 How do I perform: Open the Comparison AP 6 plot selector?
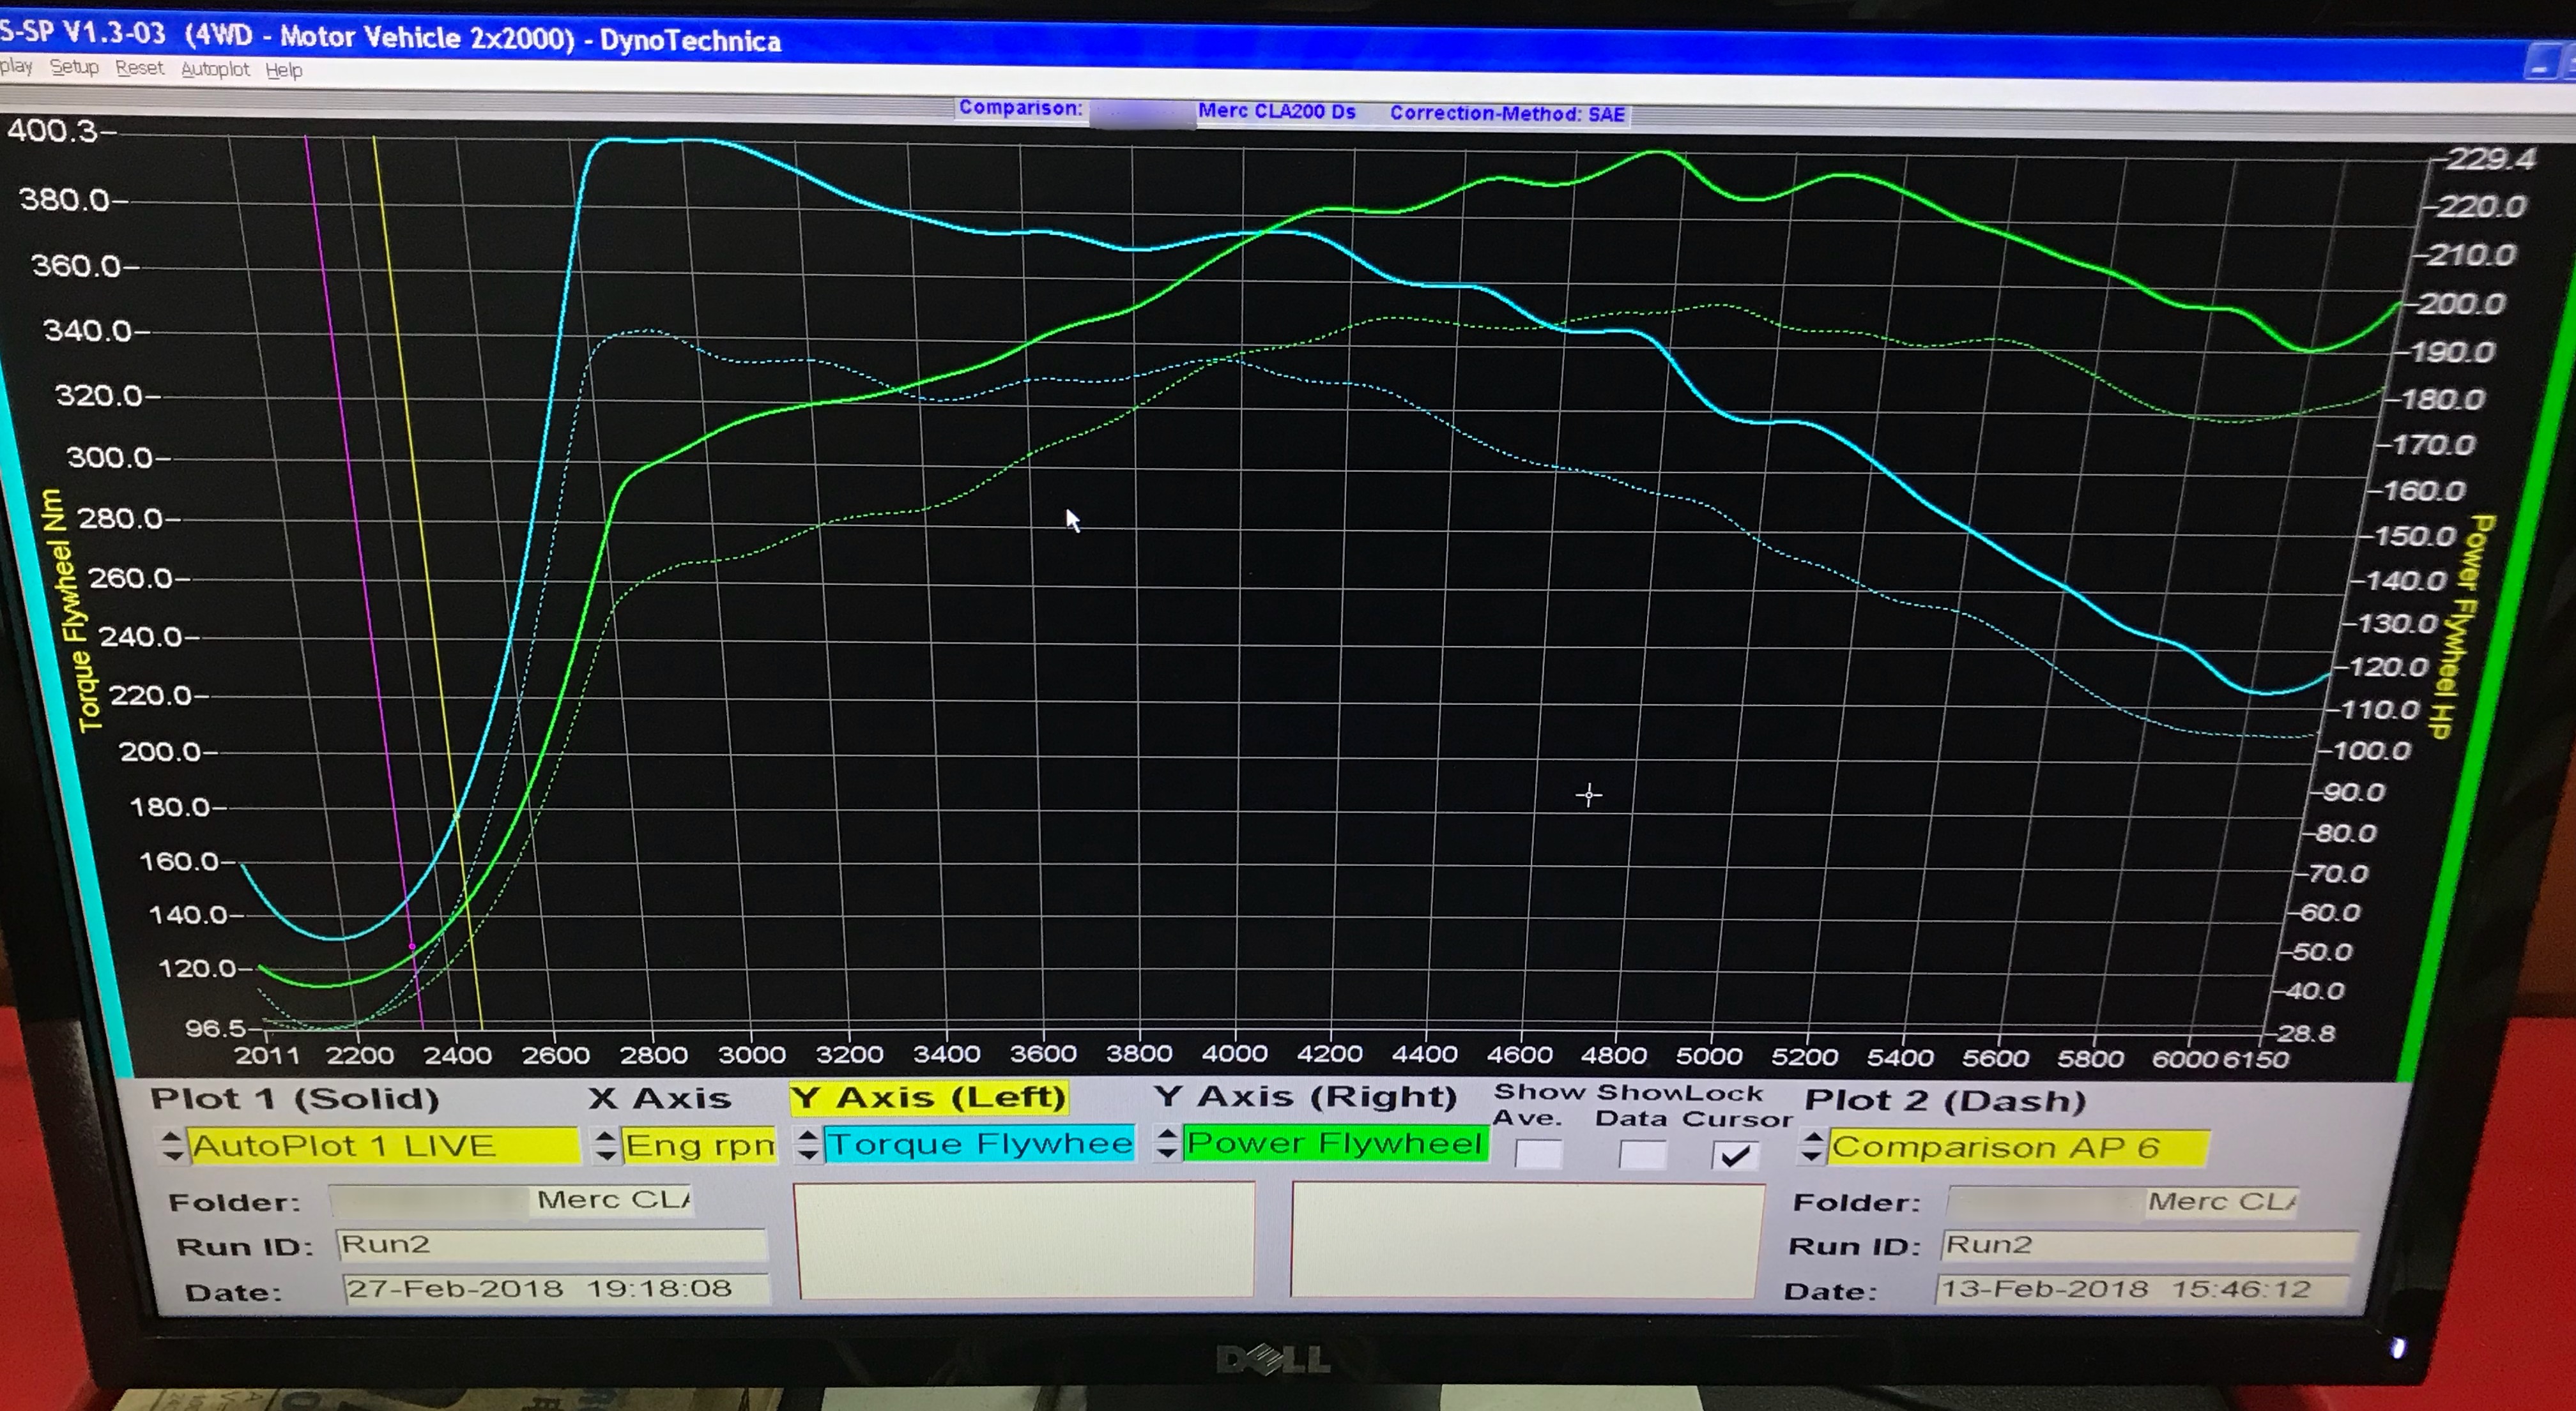point(2018,1147)
